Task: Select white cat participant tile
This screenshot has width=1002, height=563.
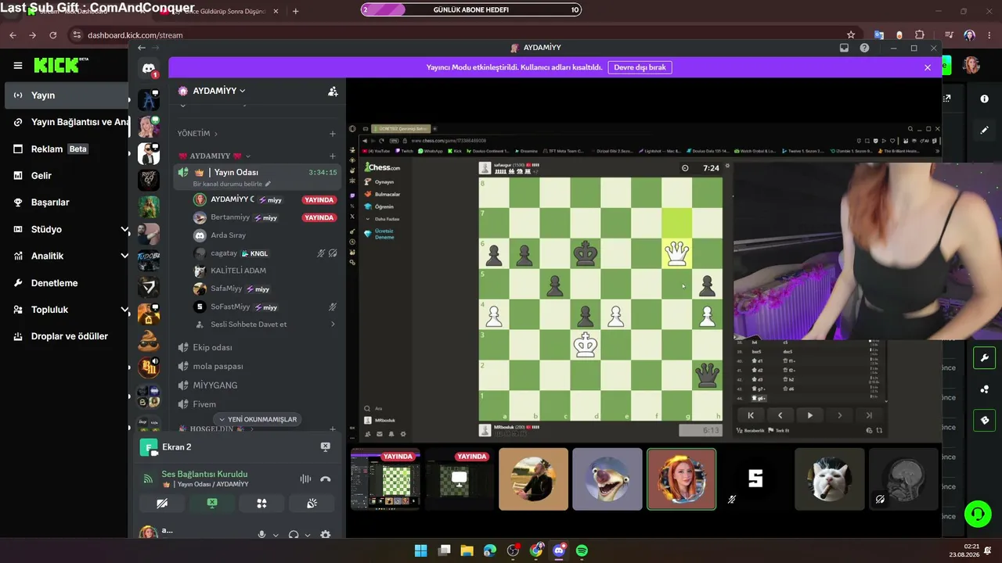Action: point(829,479)
